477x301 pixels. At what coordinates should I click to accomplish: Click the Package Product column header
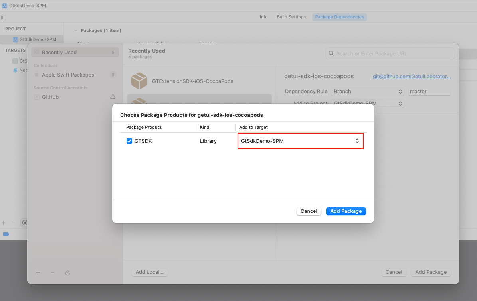[x=144, y=127]
